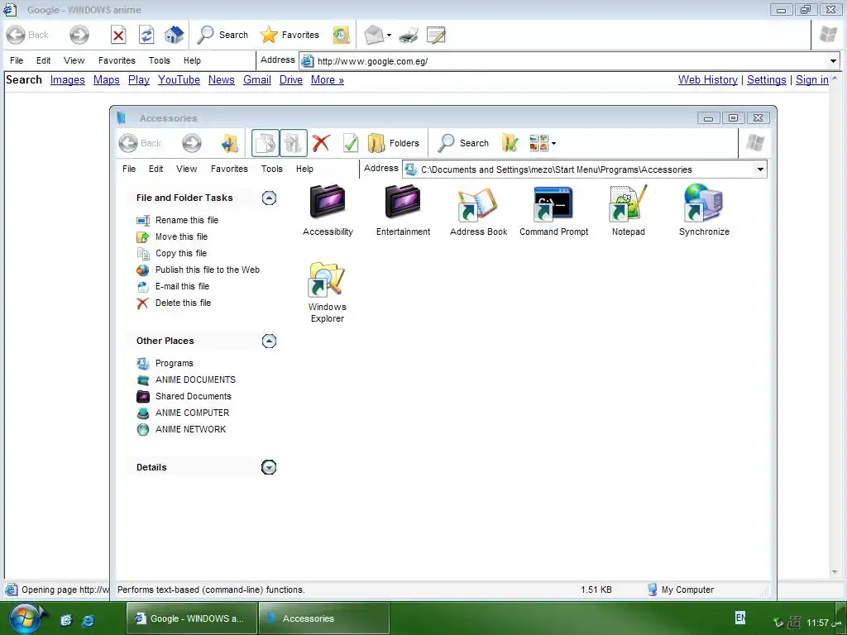Click the Images link on Google page

[x=68, y=80]
